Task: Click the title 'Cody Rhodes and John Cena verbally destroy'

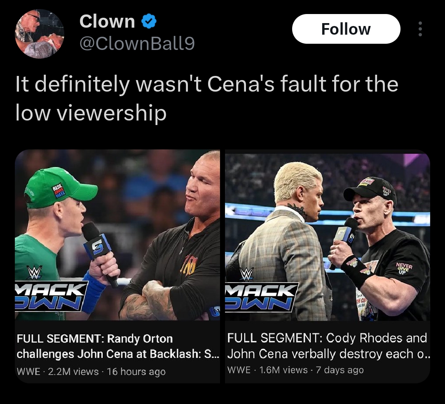Action: coord(328,346)
